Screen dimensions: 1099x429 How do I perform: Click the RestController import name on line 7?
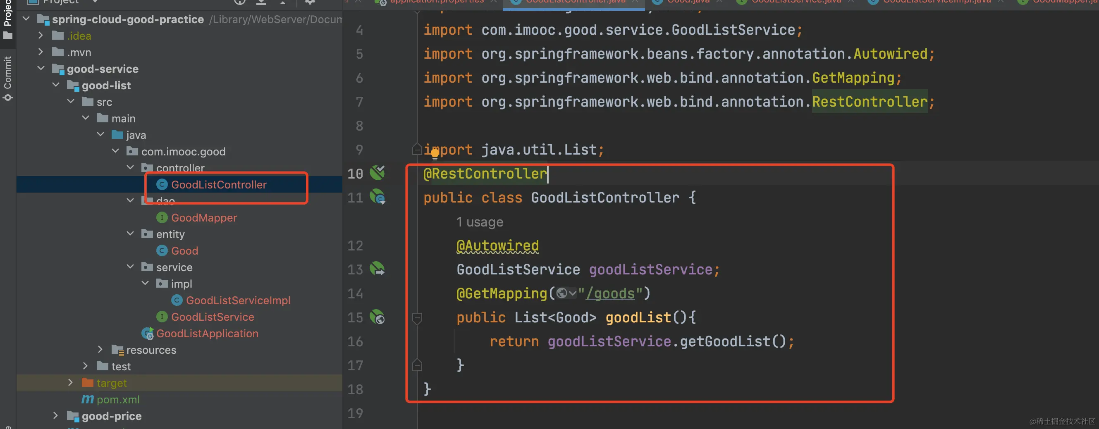870,102
